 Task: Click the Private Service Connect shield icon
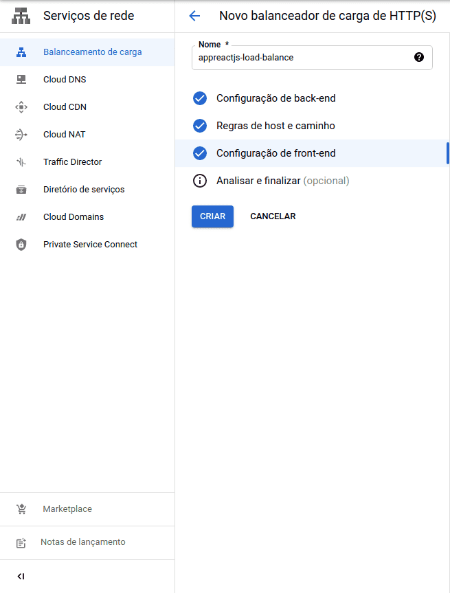(x=21, y=245)
